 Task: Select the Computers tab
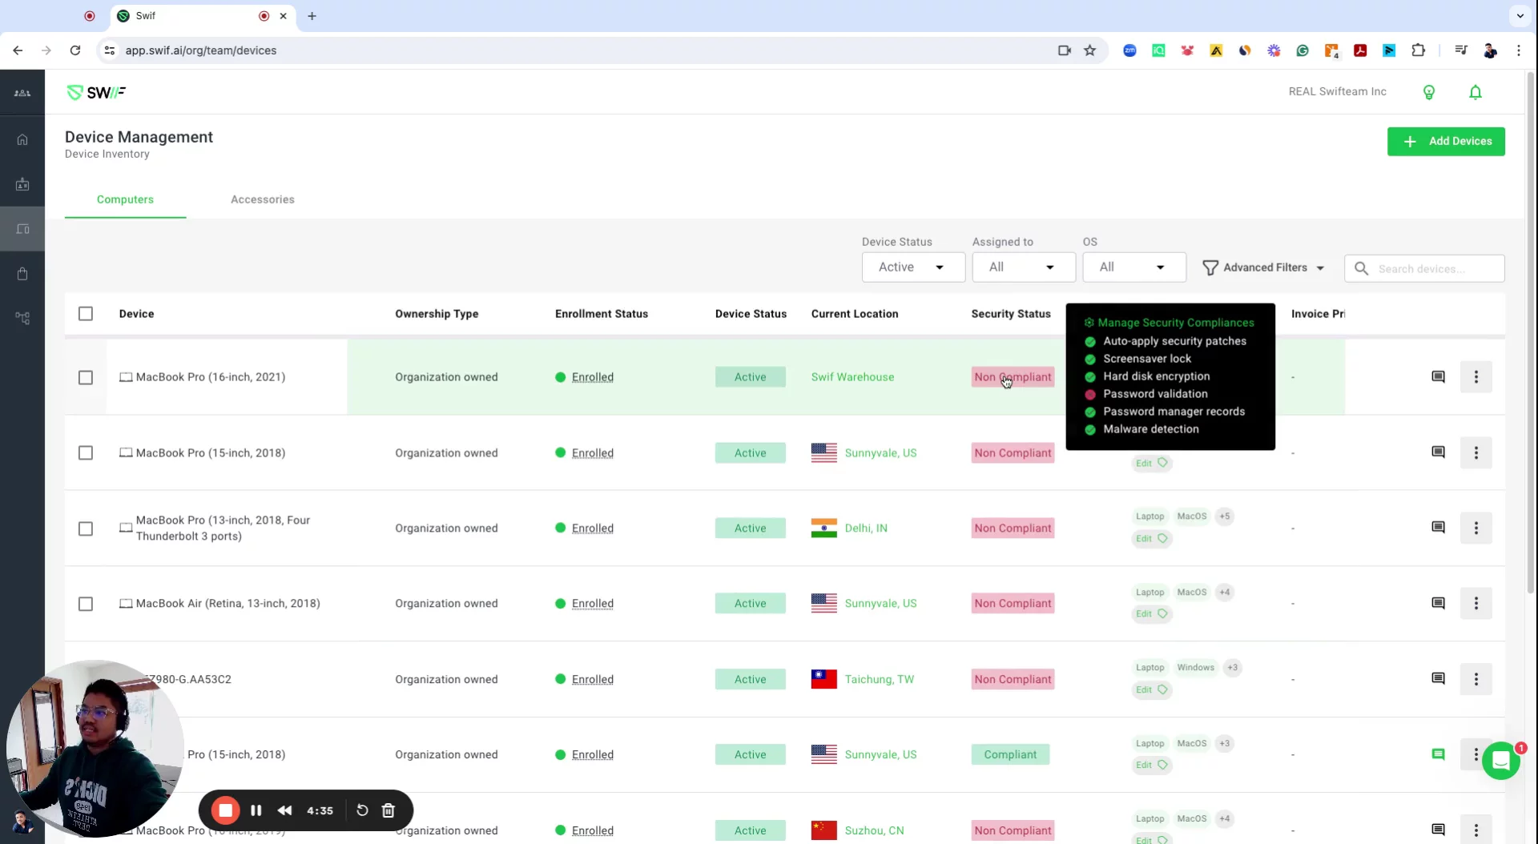pos(125,199)
